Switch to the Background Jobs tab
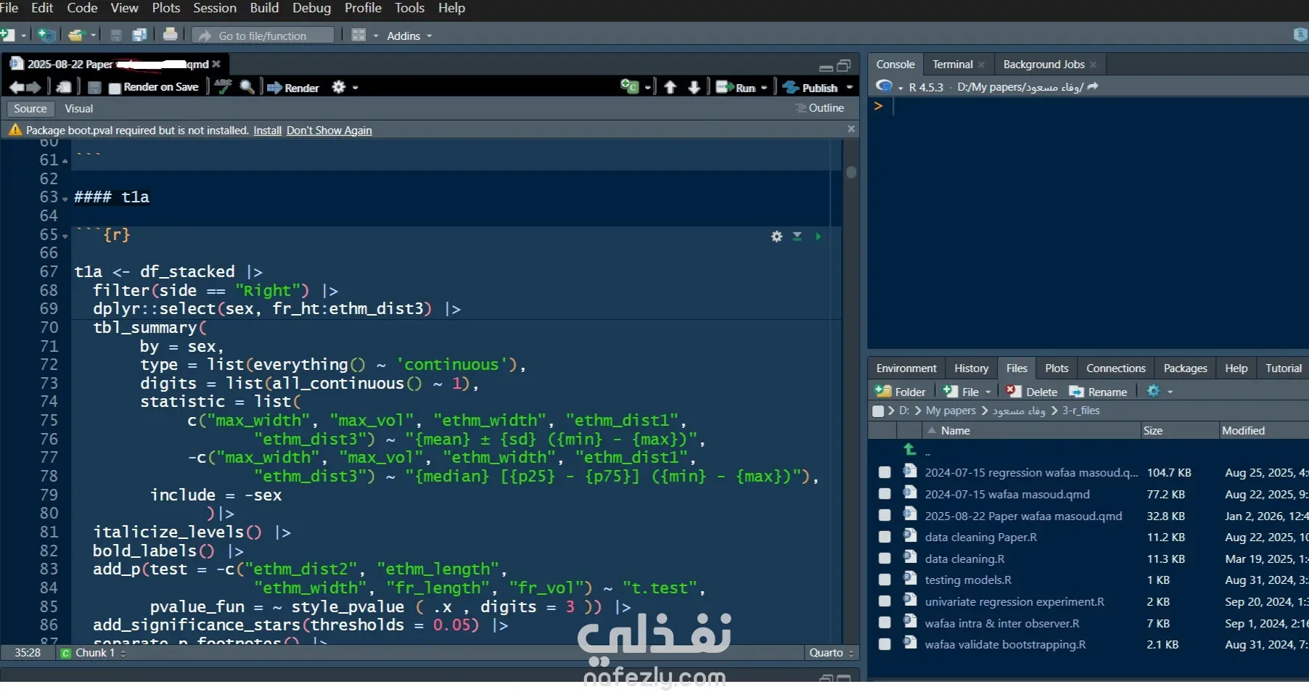1309x692 pixels. point(1043,65)
